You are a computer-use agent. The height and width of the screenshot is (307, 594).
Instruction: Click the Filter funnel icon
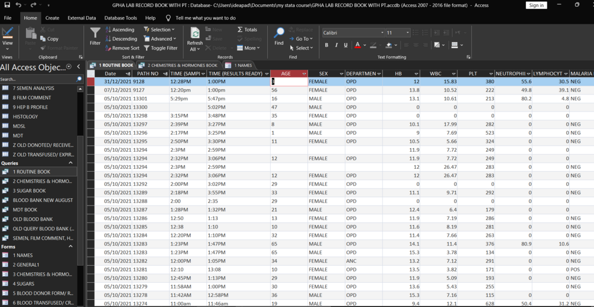(x=95, y=33)
